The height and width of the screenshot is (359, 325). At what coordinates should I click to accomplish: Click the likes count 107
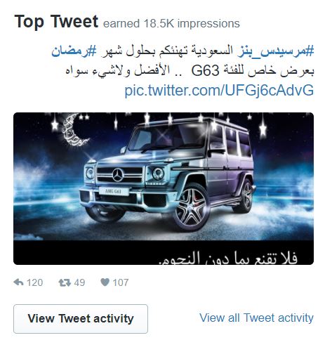(x=121, y=282)
